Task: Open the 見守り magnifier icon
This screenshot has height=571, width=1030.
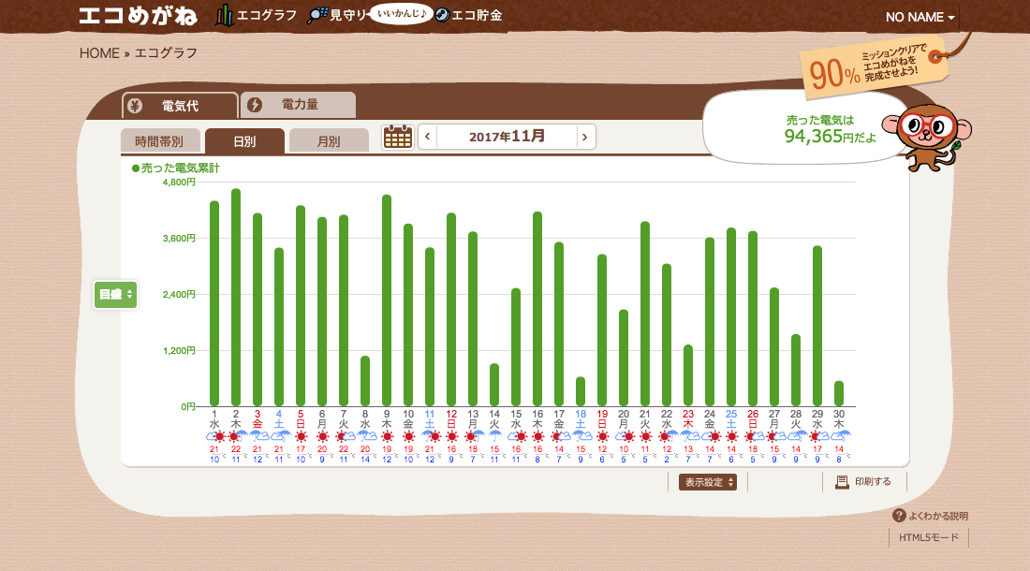Action: pos(317,15)
